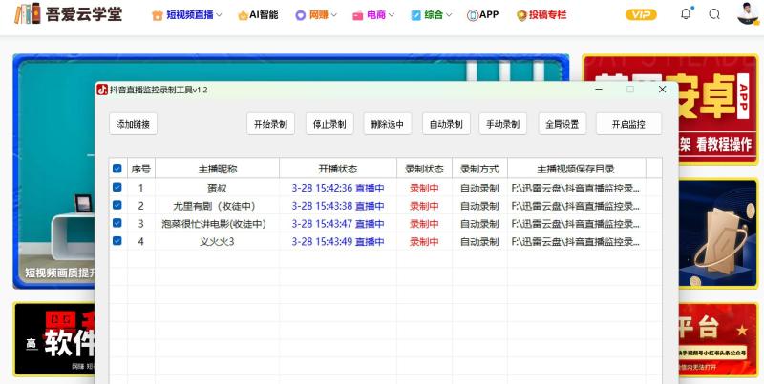
Task: Click the search magnifier icon
Action: [x=714, y=14]
